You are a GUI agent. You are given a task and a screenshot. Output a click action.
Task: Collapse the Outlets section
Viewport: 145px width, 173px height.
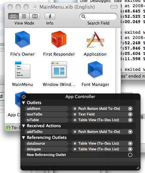[23, 103]
